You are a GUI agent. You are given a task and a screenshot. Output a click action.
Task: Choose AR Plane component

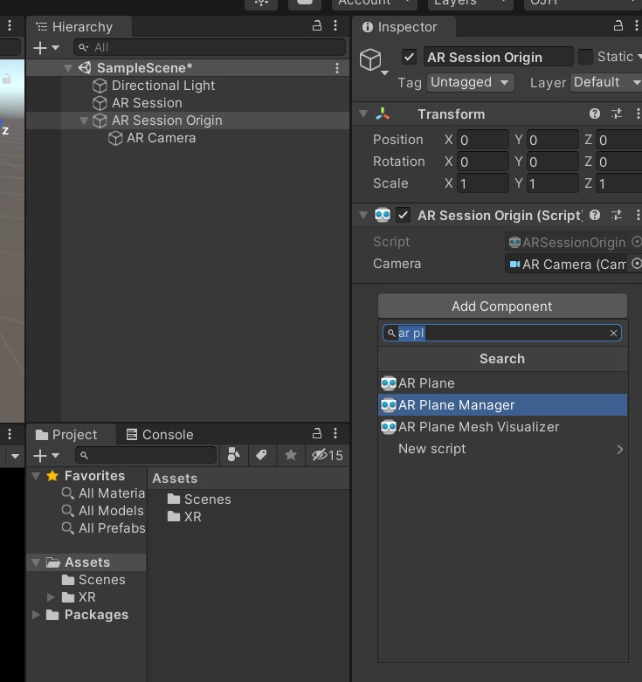coord(502,383)
